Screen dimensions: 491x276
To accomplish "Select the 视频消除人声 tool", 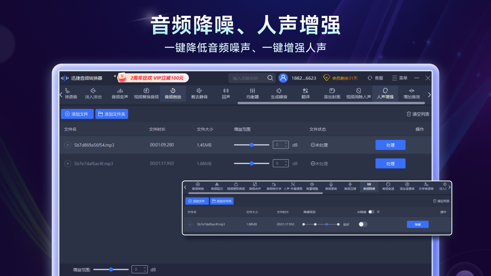I will point(358,94).
